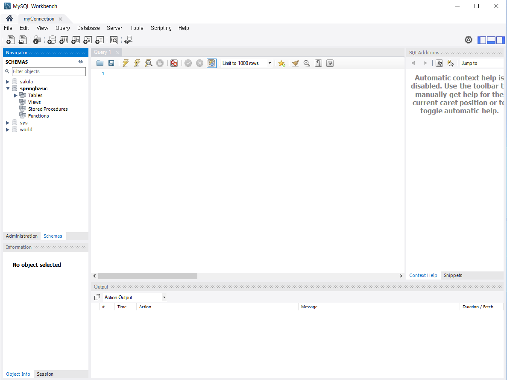Reconnect to DBMS toolbar icon
The image size is (507, 380).
(x=129, y=40)
